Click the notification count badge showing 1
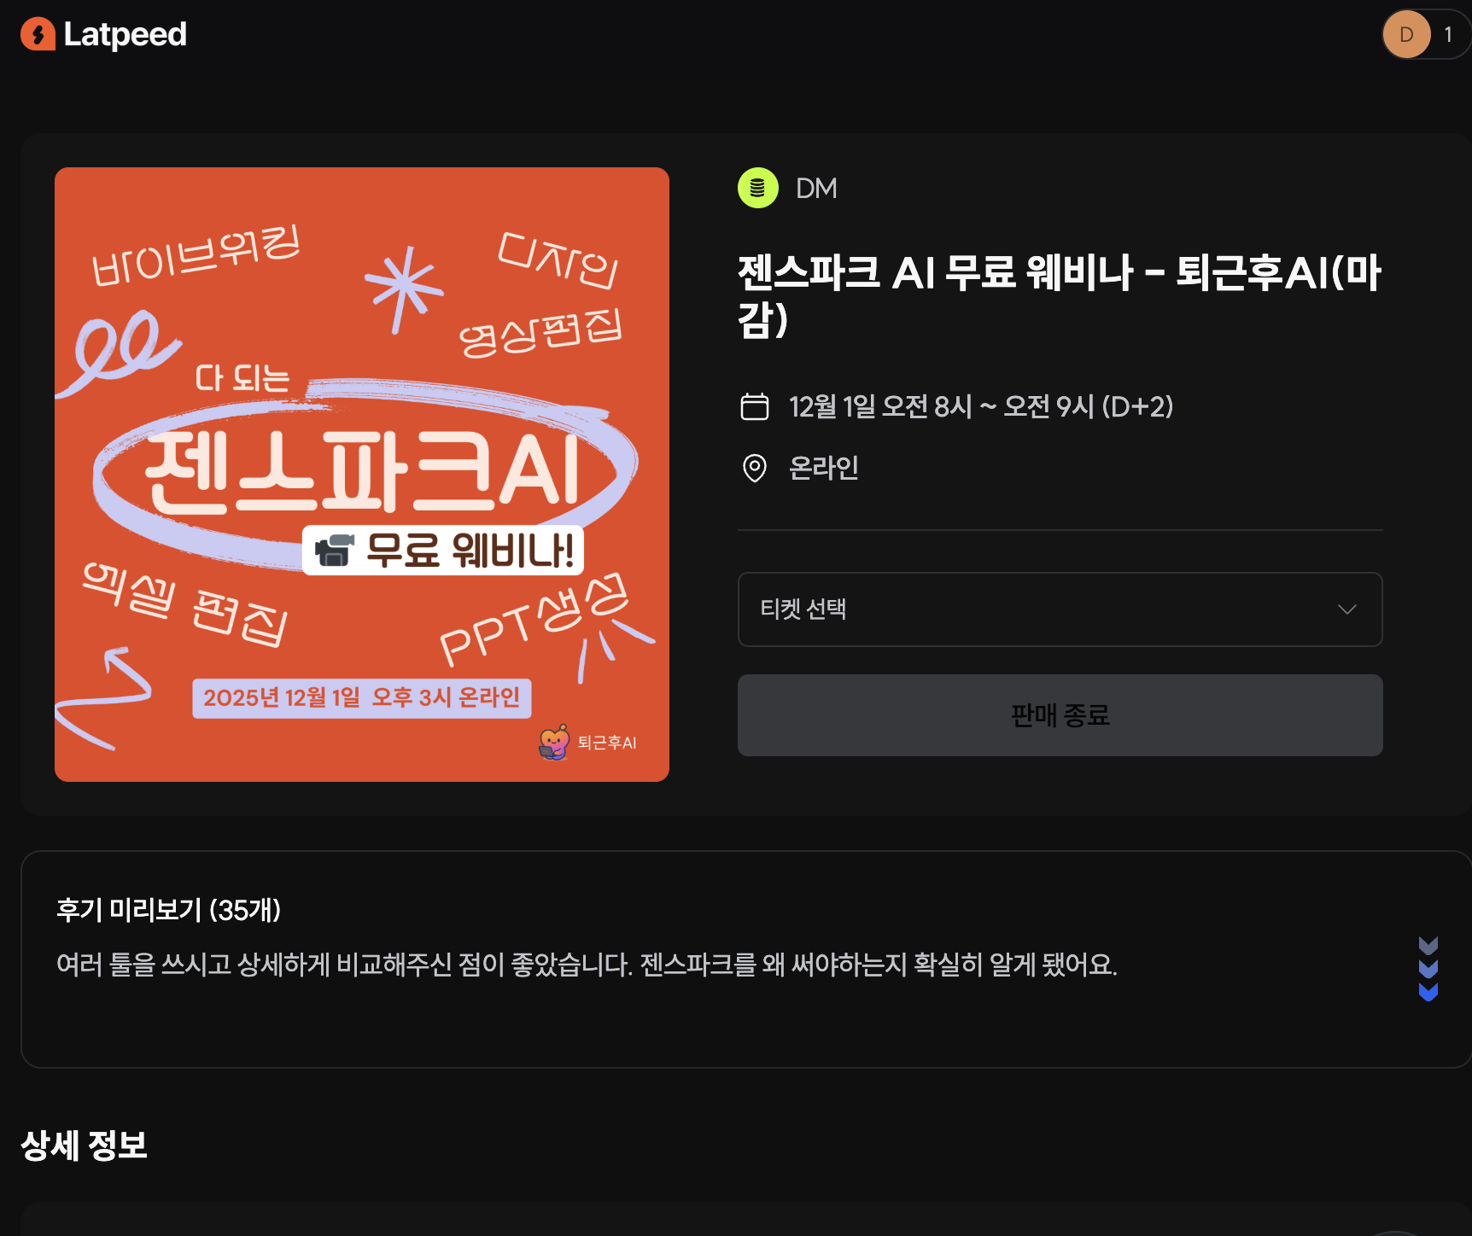This screenshot has height=1236, width=1472. click(1448, 34)
